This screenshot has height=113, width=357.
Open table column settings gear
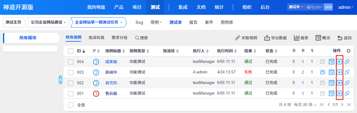coord(348,51)
